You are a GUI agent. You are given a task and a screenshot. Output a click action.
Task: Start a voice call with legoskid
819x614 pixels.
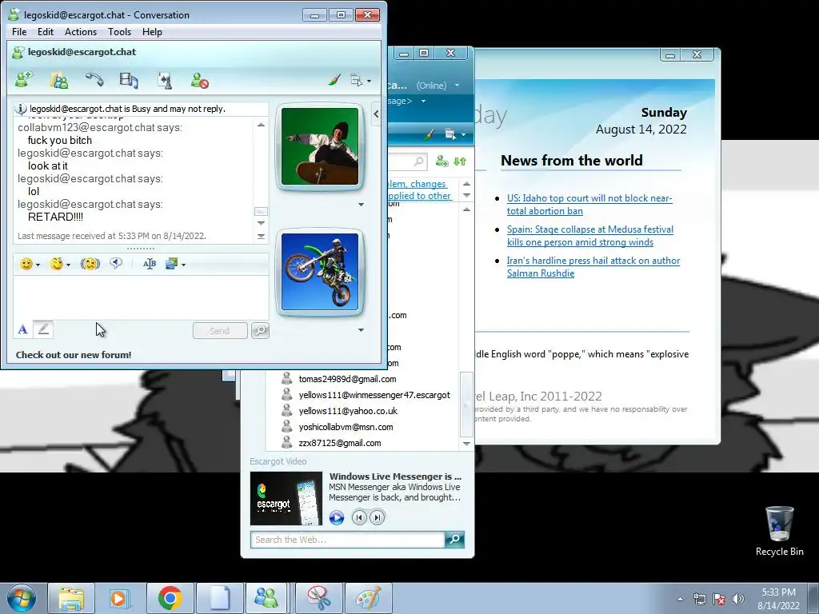pyautogui.click(x=94, y=80)
